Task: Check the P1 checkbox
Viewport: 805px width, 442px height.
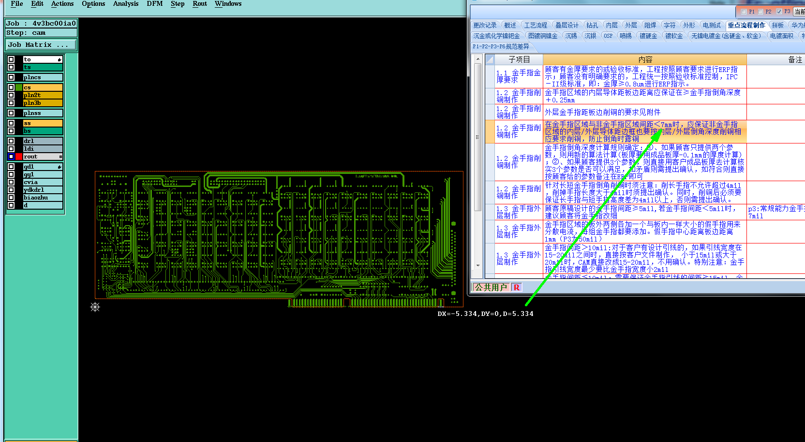Action: [x=744, y=12]
